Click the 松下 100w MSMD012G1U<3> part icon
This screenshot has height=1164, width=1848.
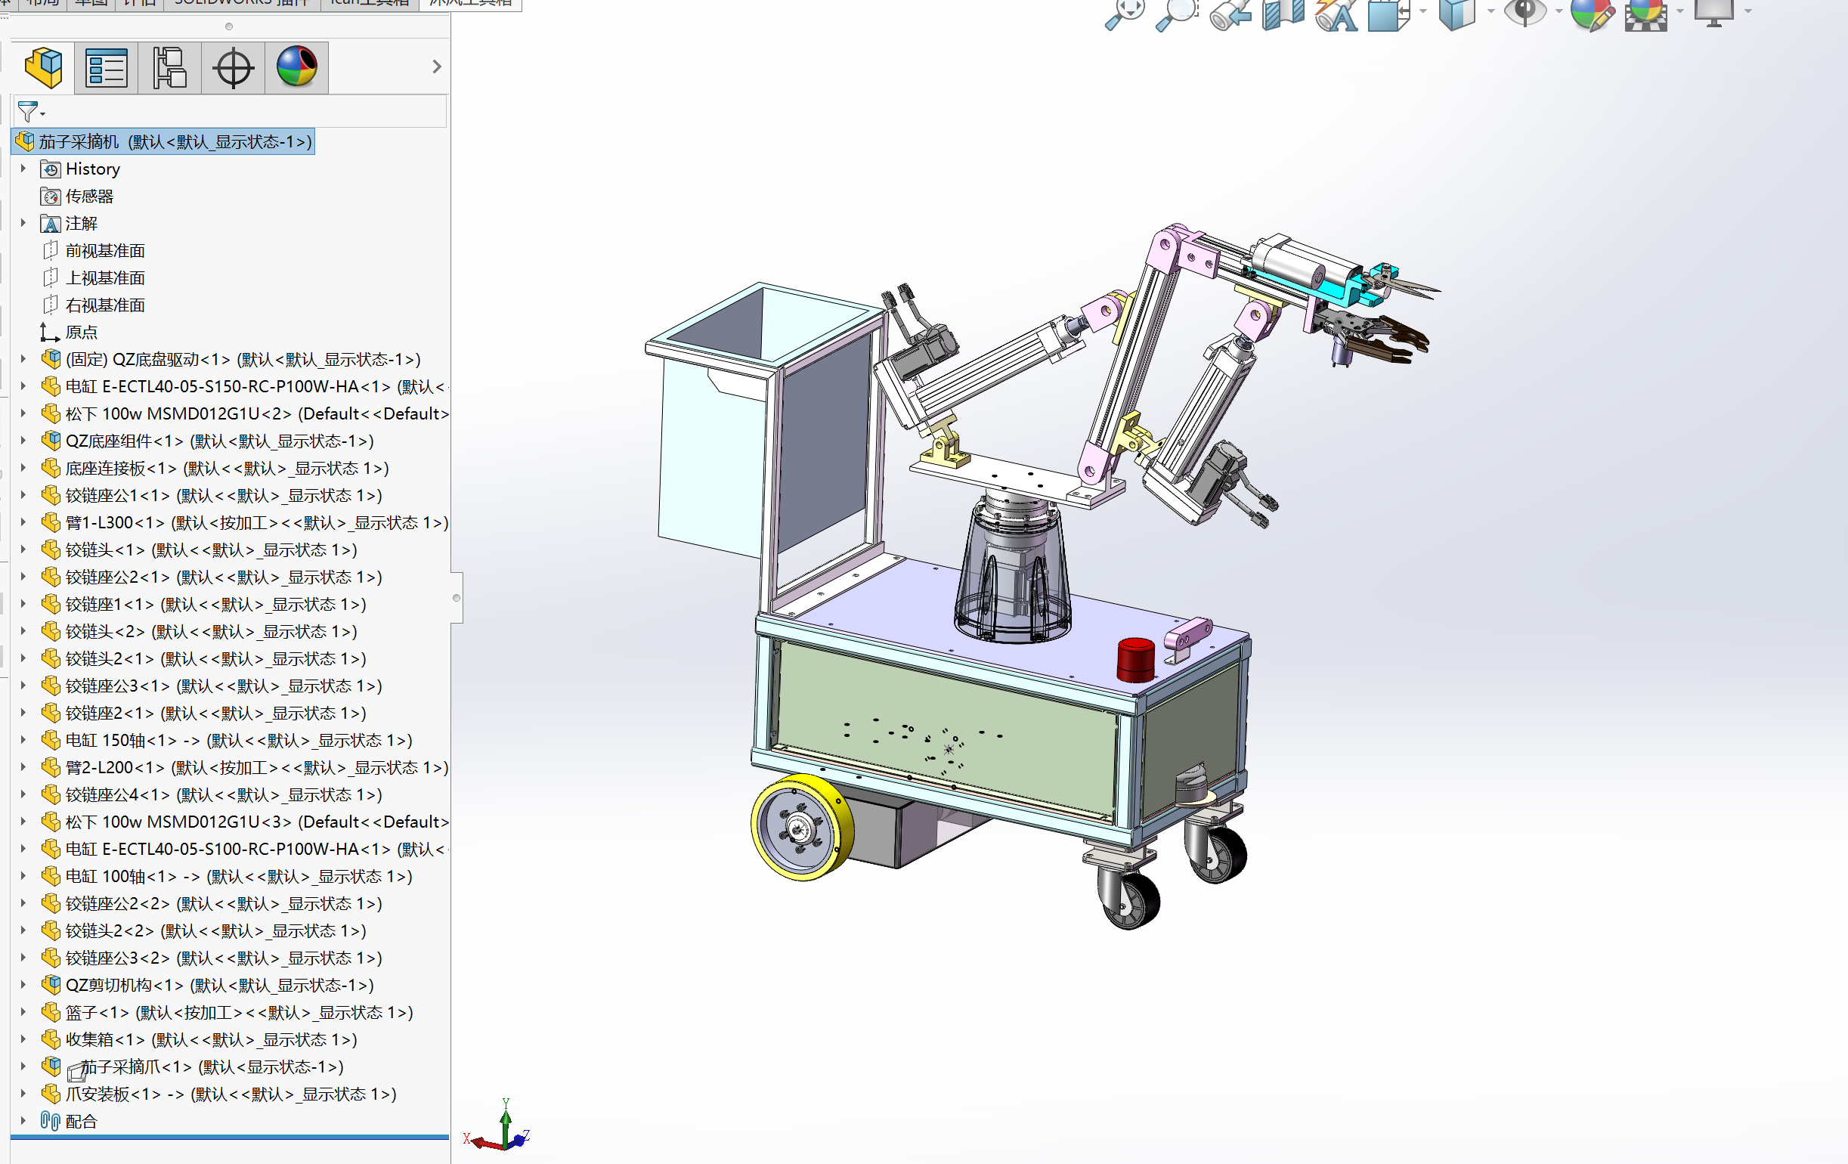51,822
